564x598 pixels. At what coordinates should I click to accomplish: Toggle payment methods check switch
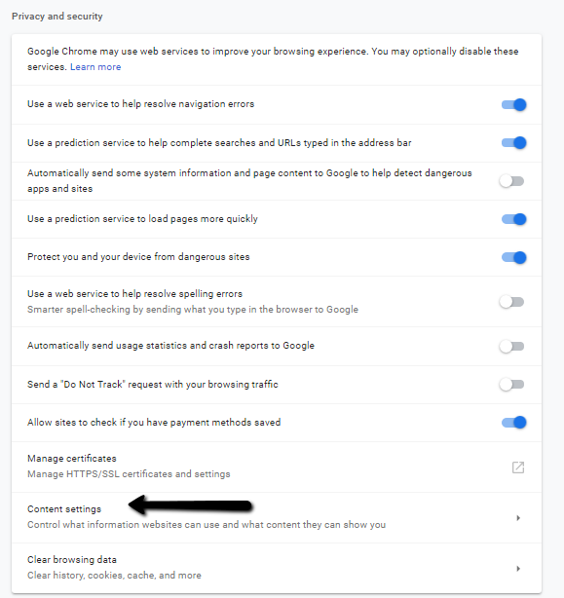(513, 422)
